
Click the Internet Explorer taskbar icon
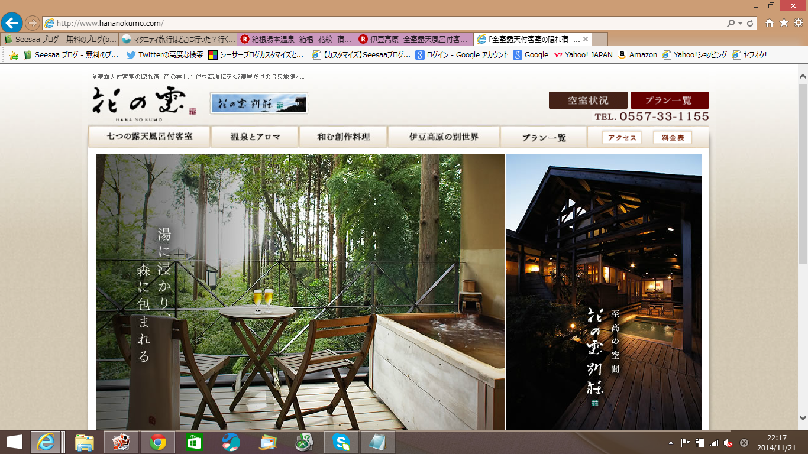point(47,442)
